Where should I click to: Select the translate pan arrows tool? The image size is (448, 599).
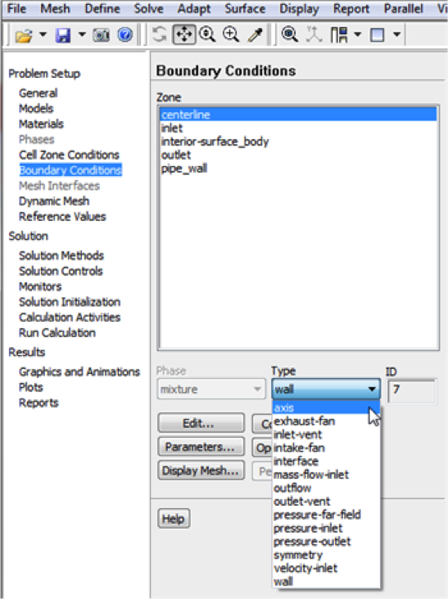click(x=184, y=34)
